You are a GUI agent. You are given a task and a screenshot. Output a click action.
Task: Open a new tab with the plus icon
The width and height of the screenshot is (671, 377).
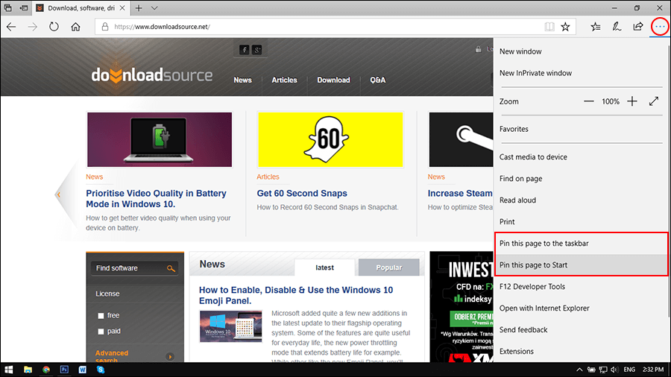(139, 7)
